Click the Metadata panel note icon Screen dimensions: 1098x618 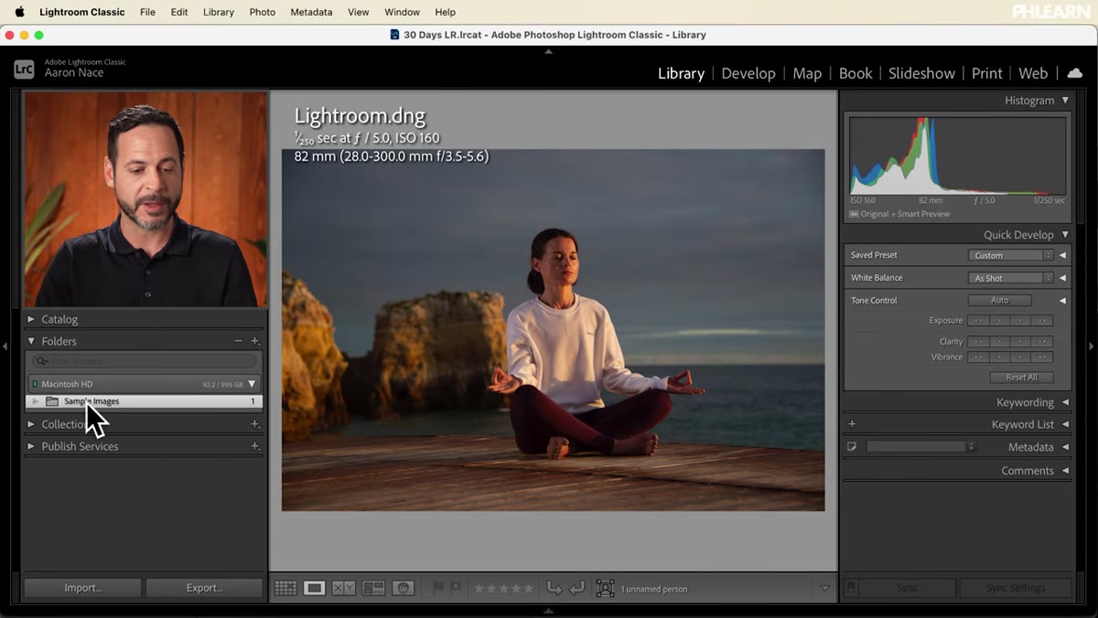(x=852, y=447)
